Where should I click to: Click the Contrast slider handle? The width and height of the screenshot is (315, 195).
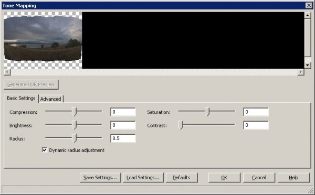pos(181,125)
